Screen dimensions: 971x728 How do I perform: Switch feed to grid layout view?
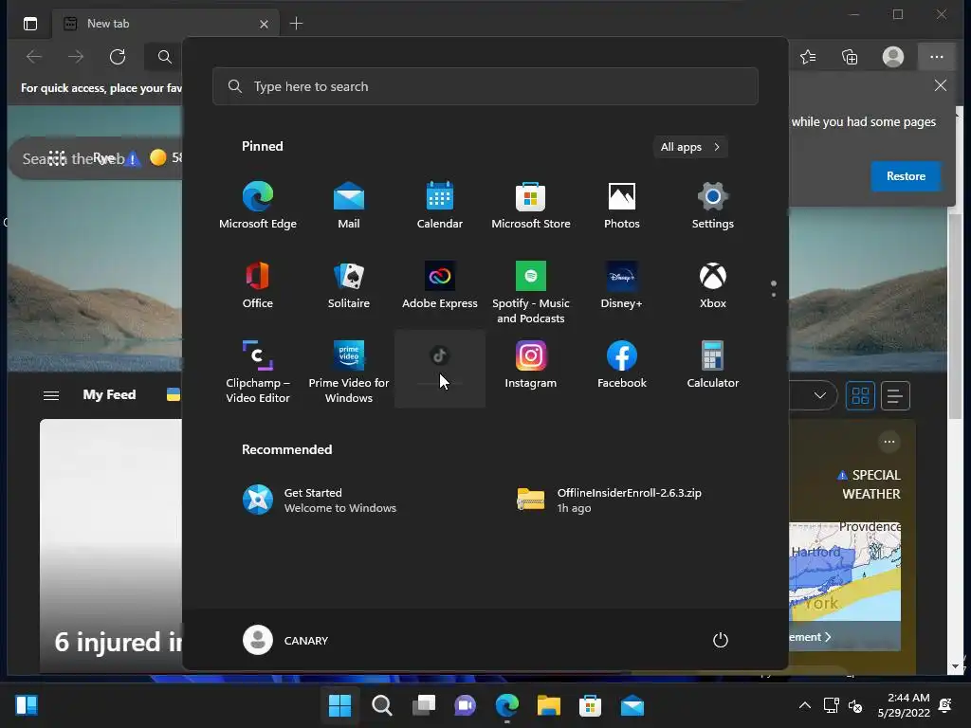(x=860, y=395)
